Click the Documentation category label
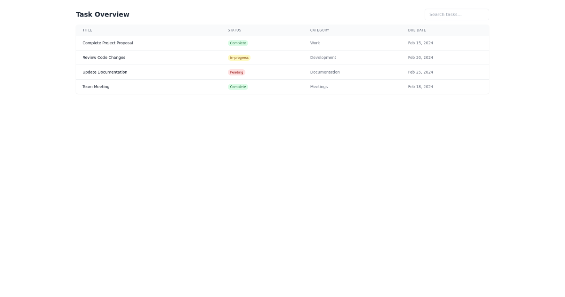The height and width of the screenshot is (297, 565). click(x=325, y=72)
